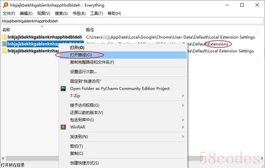Expand the 发送到 submenu arrow
The height and width of the screenshot is (168, 265).
(183, 137)
